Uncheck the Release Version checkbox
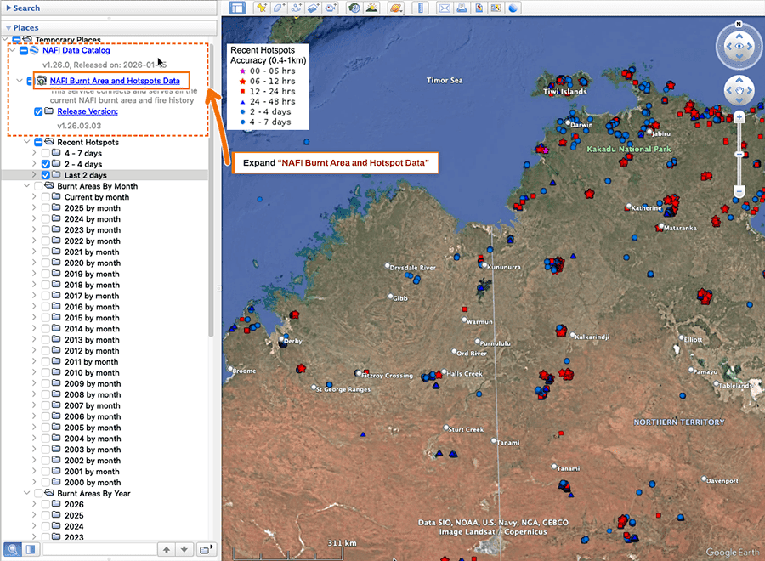 pos(38,111)
